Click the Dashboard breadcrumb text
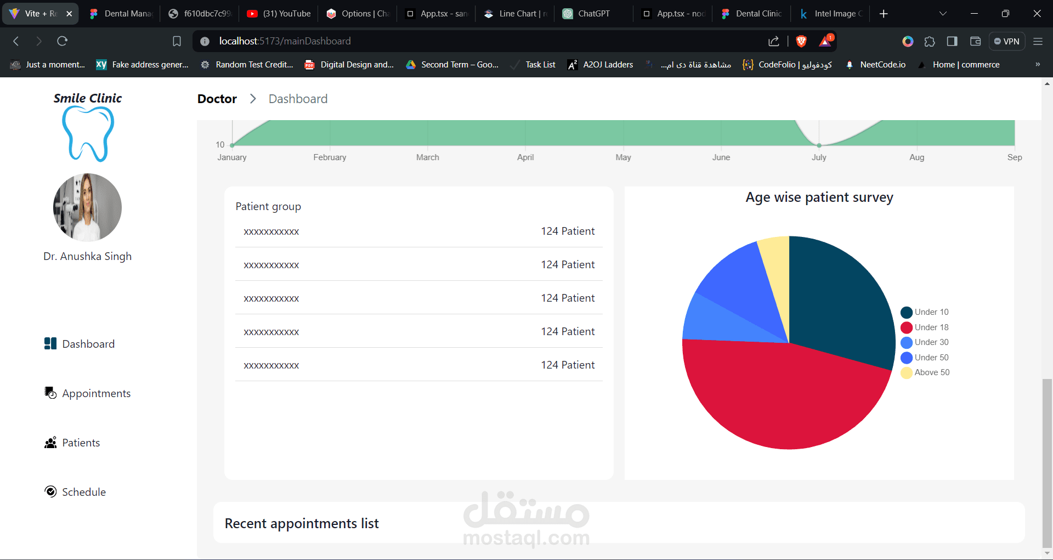 coord(298,99)
